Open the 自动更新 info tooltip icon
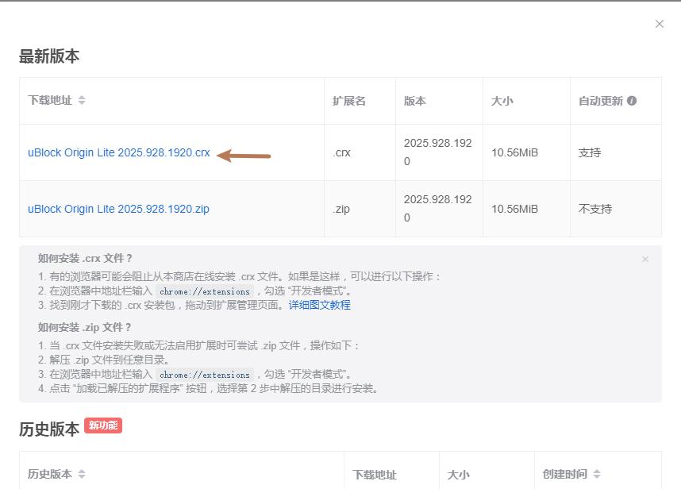The width and height of the screenshot is (681, 489). click(632, 101)
